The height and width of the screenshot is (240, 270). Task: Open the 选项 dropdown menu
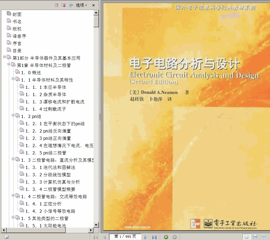click(81, 5)
